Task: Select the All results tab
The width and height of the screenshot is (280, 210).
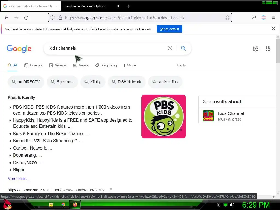Action: point(13,65)
